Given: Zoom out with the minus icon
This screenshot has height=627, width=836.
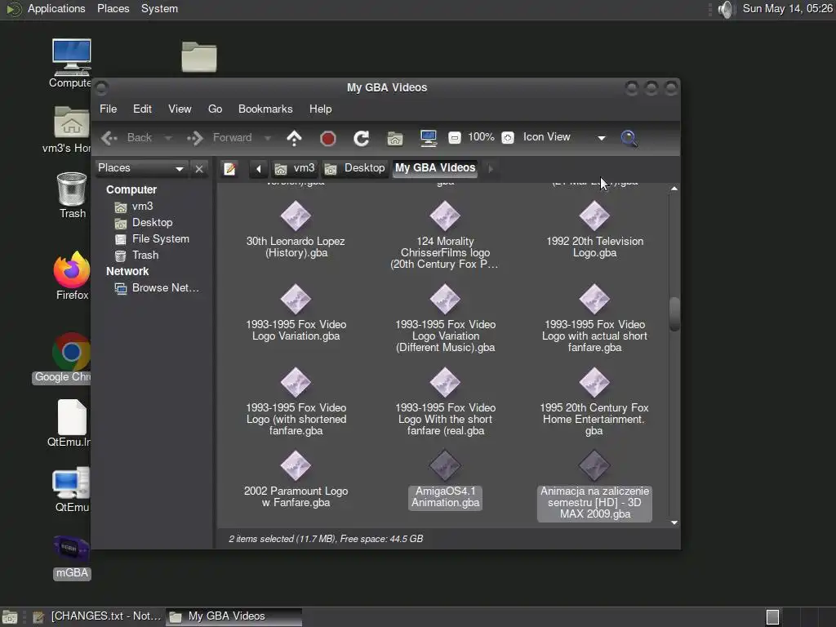Looking at the screenshot, I should (x=455, y=138).
